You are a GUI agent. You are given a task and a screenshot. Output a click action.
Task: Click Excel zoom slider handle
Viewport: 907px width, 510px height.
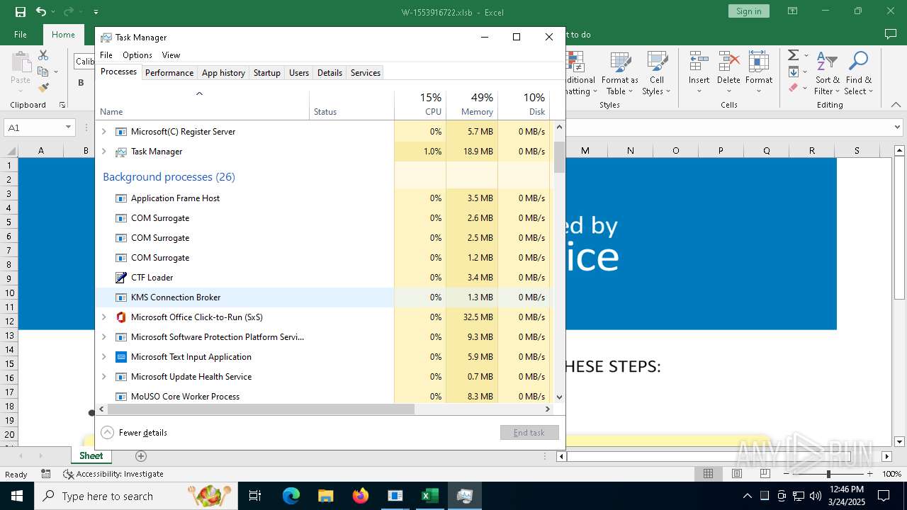[828, 474]
